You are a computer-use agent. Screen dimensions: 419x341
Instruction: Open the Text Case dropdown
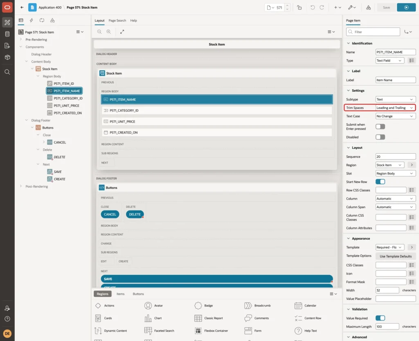click(x=396, y=116)
